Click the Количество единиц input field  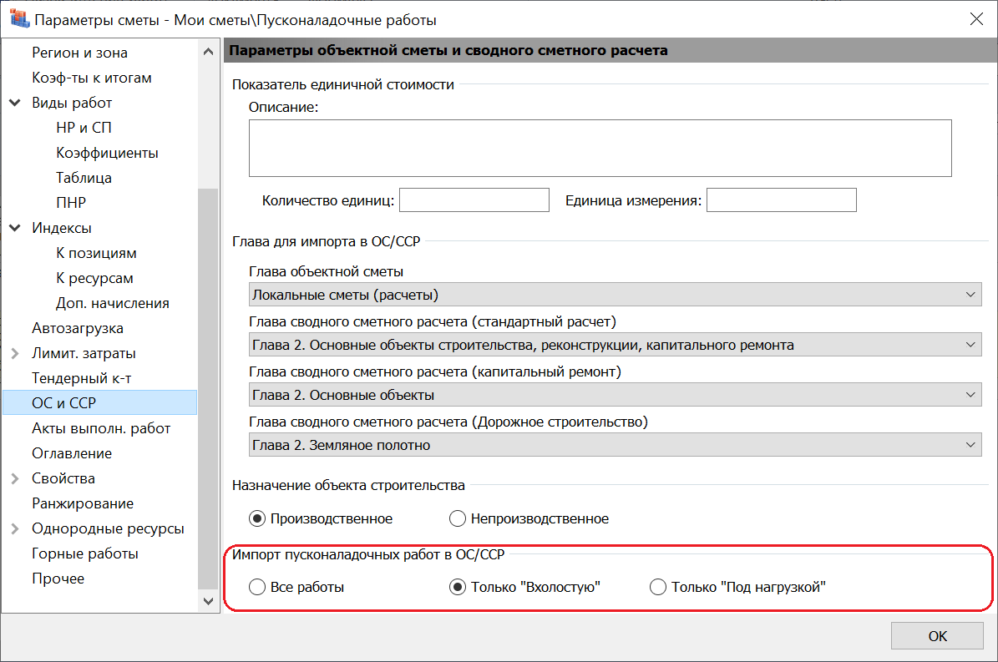pyautogui.click(x=474, y=200)
